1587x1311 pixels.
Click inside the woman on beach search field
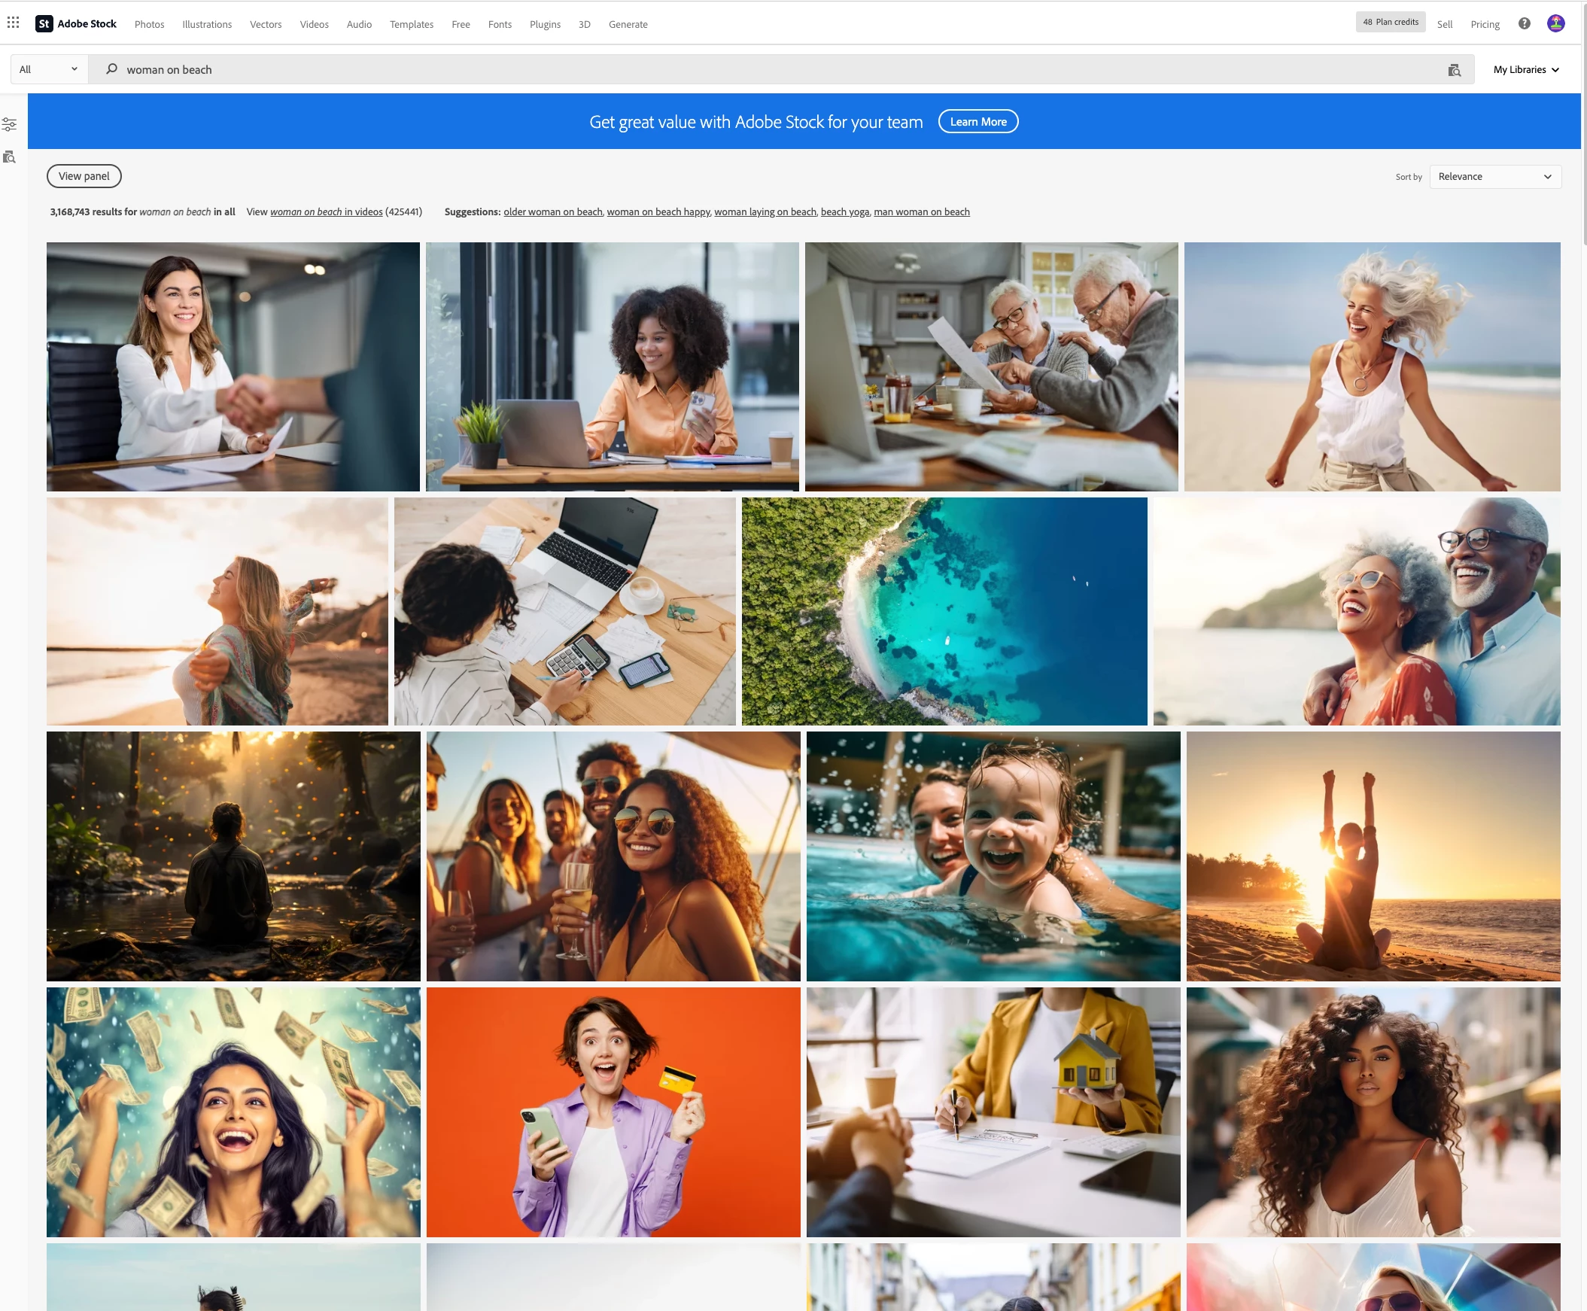(x=755, y=69)
